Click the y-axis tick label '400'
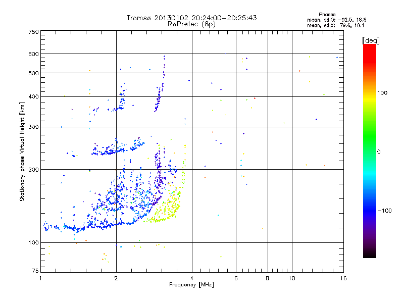Screen dimensions: 404x303 coord(33,97)
